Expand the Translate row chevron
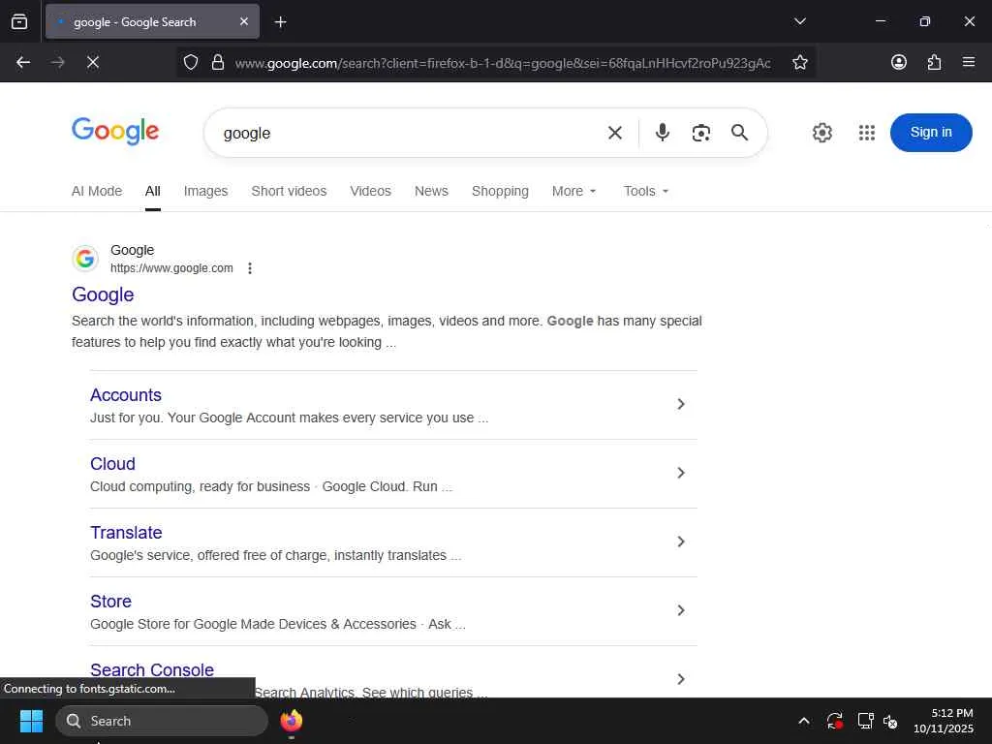 (681, 542)
